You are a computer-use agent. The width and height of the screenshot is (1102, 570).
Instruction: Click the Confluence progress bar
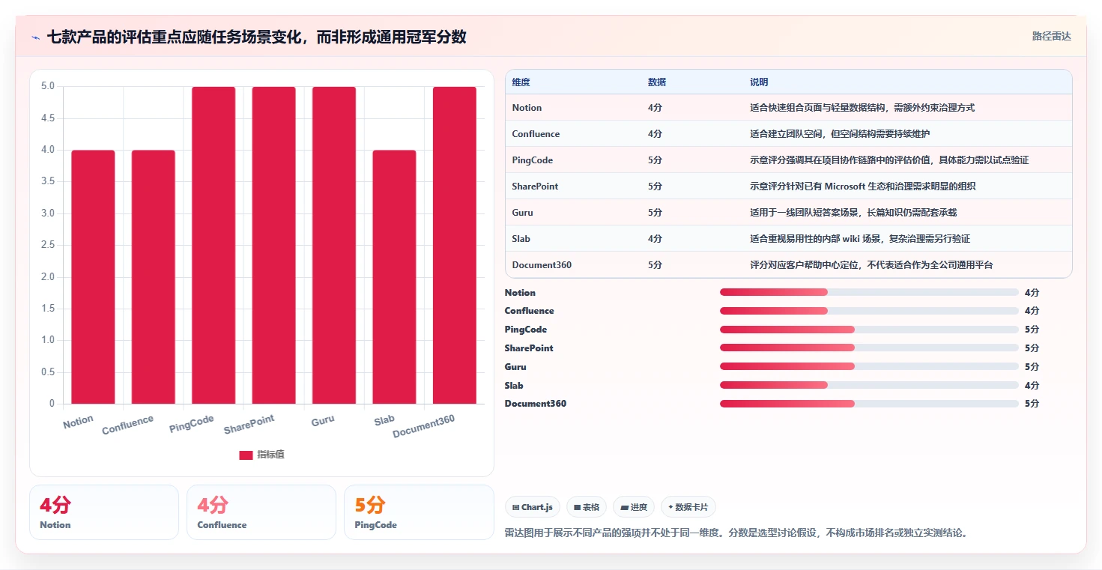(x=869, y=311)
